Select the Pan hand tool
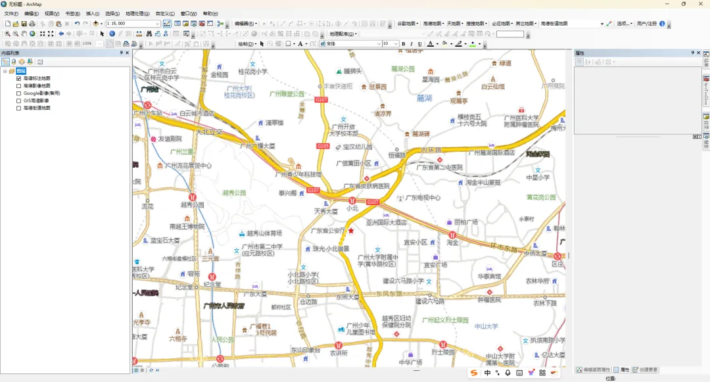 (x=24, y=34)
